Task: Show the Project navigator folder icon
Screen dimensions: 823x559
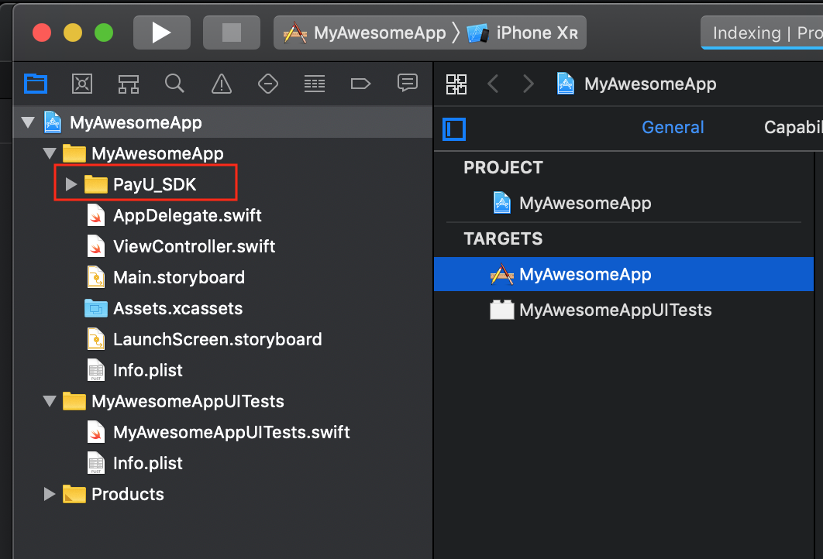Action: coord(36,84)
